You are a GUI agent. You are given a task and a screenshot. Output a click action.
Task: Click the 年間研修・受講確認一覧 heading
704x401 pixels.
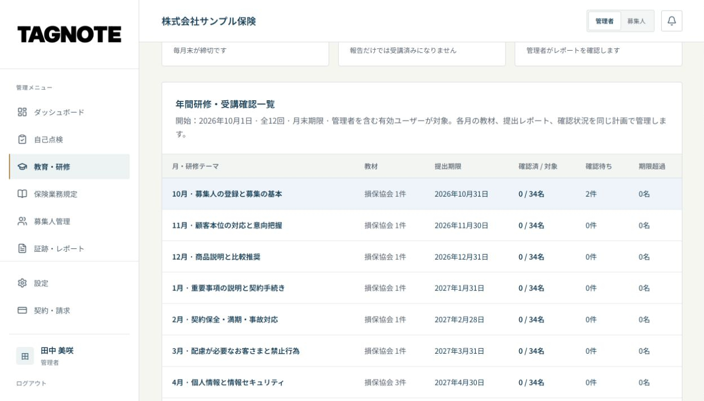tap(225, 104)
